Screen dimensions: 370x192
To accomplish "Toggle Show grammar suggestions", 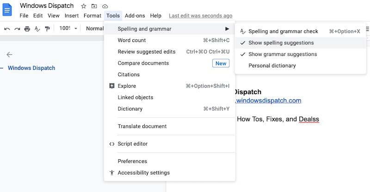I will (x=300, y=54).
